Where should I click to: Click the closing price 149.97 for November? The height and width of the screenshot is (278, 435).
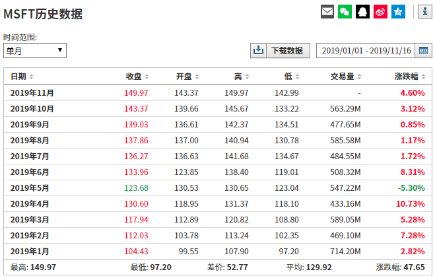click(x=136, y=92)
